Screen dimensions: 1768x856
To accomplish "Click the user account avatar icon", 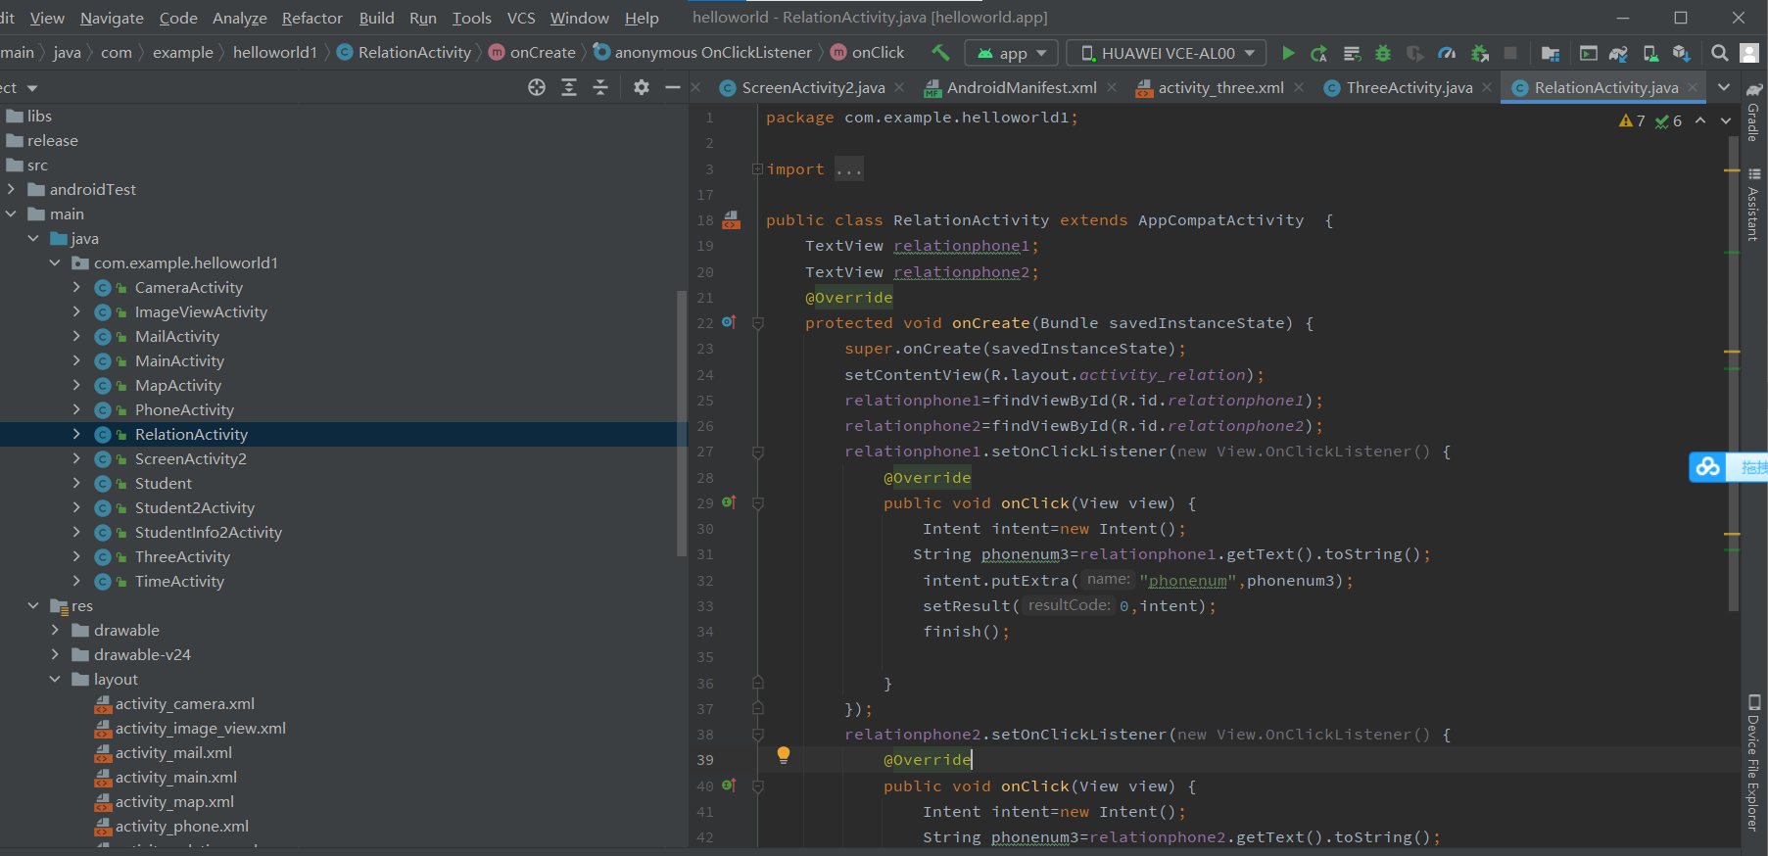I will click(1749, 53).
